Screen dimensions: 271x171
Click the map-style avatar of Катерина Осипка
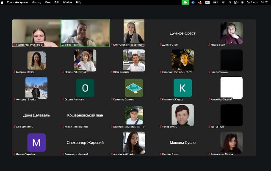[134, 88]
